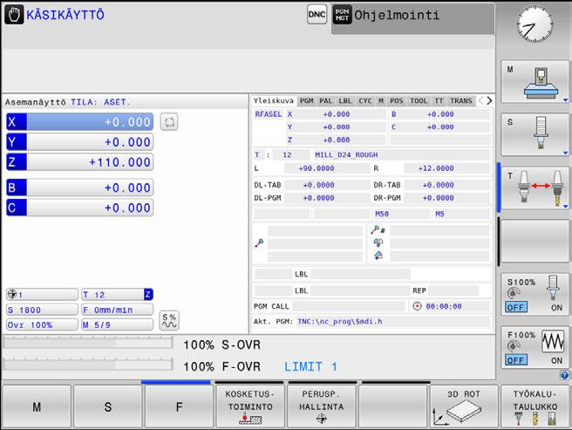Select the Y axis position row
Screen dimensions: 572x430
click(80, 142)
